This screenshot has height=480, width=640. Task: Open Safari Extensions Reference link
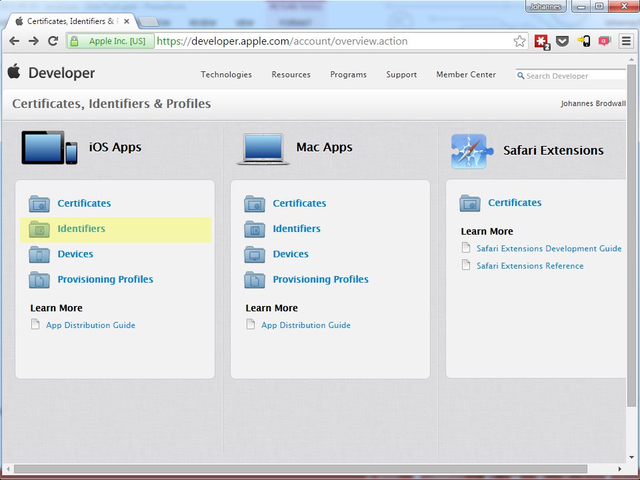(530, 266)
